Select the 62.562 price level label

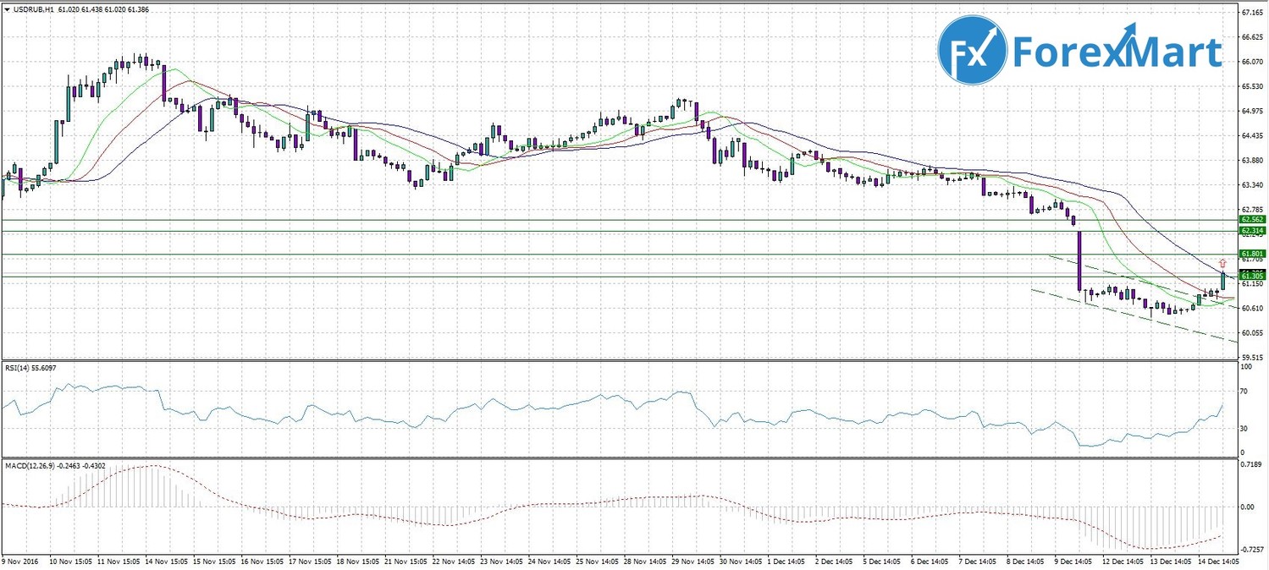point(1252,219)
